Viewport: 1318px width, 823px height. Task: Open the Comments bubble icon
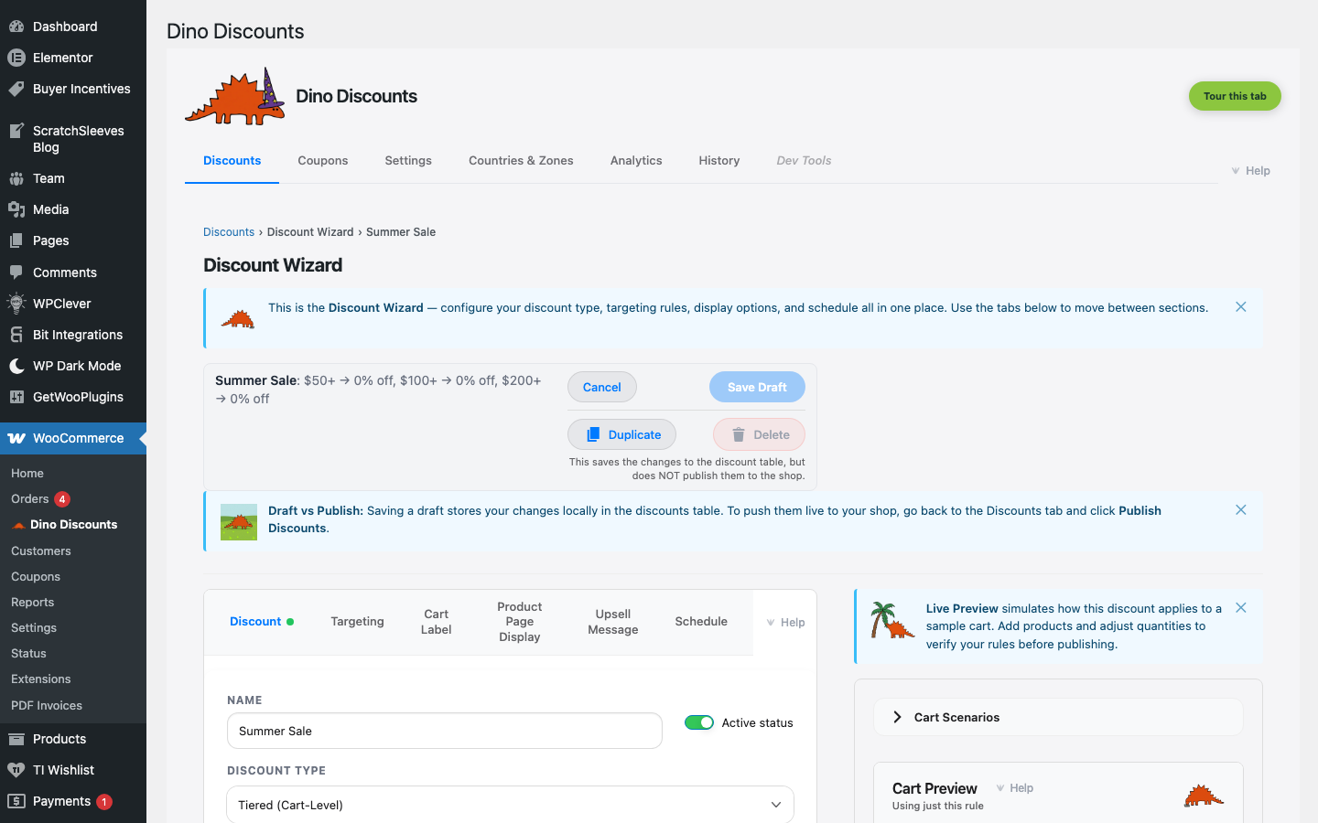[16, 273]
